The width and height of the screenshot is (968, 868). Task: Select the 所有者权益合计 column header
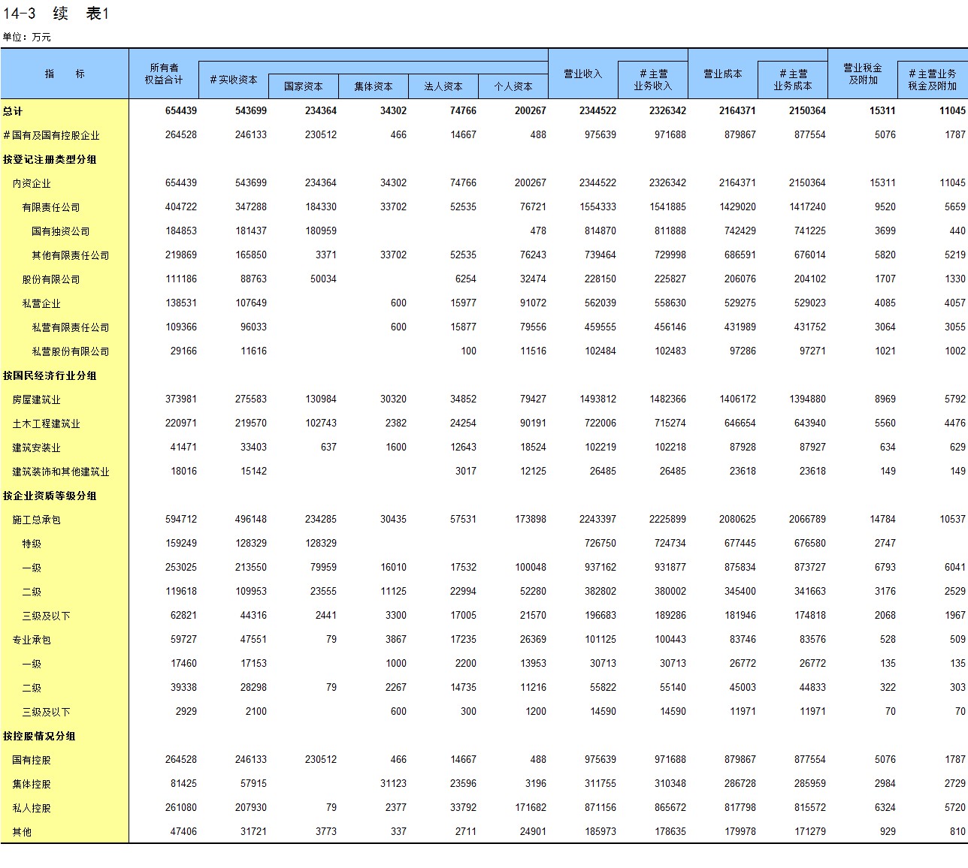(x=164, y=74)
